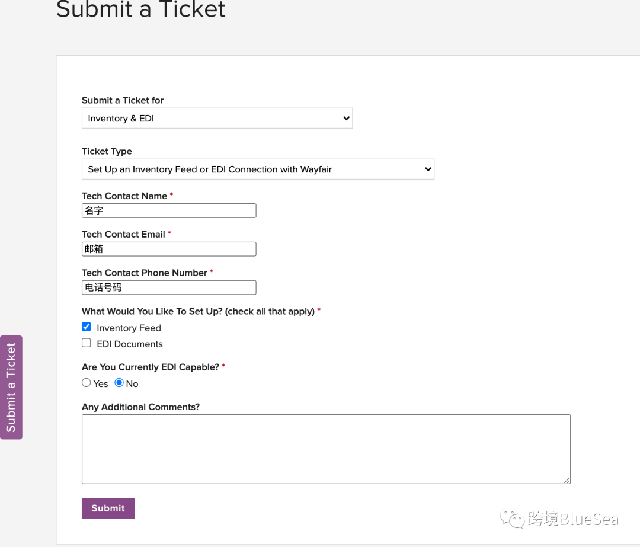The image size is (640, 547).
Task: Check the EDI Documents checkbox
Action: pyautogui.click(x=87, y=343)
